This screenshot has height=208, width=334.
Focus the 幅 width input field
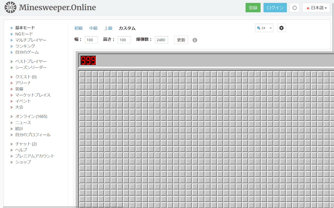[x=91, y=40]
